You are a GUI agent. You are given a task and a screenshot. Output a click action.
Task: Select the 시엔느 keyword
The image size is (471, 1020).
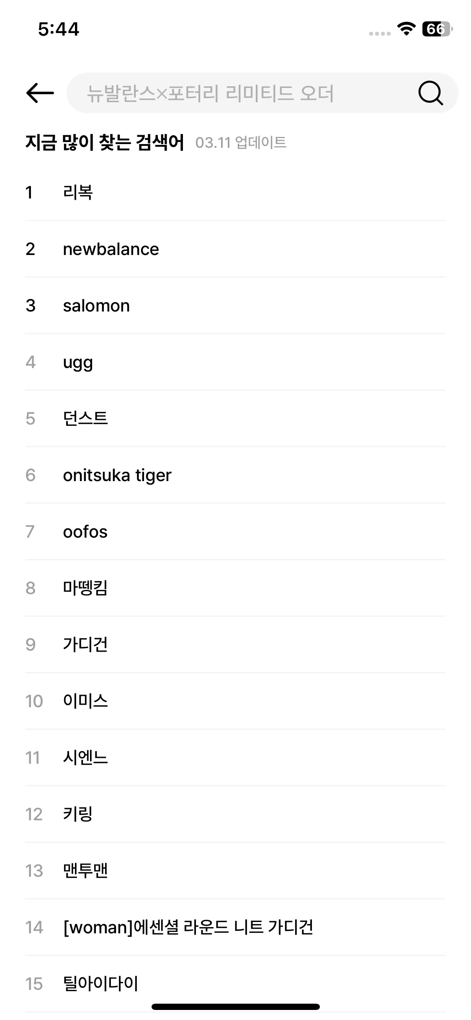(235, 758)
